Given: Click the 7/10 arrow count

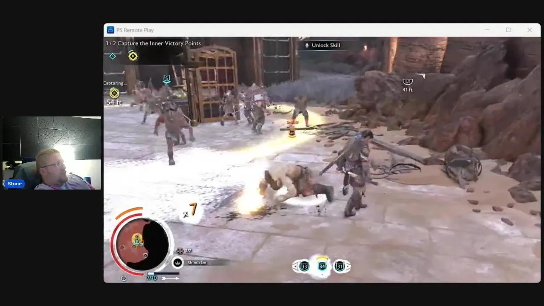Looking at the screenshot, I should [x=152, y=278].
